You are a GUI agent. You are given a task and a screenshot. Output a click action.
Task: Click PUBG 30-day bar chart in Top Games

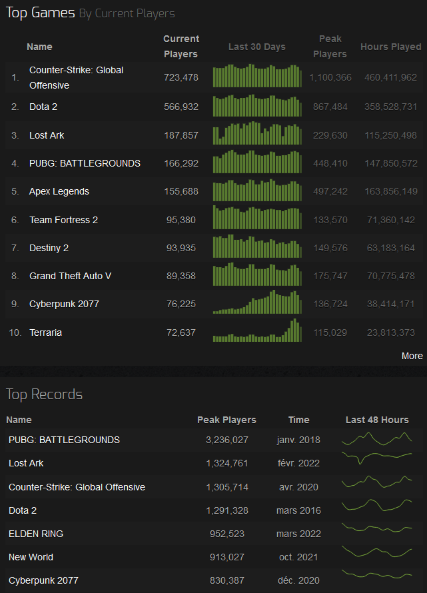(257, 161)
